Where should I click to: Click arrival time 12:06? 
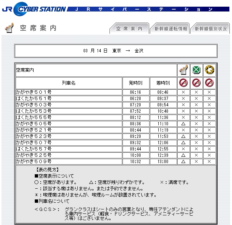(x=163, y=143)
